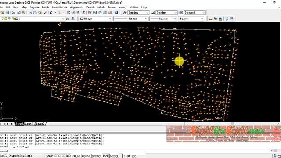The height and width of the screenshot is (158, 281).
Task: Click the horizontal scrollbar left arrow
Action: (x=187, y=124)
